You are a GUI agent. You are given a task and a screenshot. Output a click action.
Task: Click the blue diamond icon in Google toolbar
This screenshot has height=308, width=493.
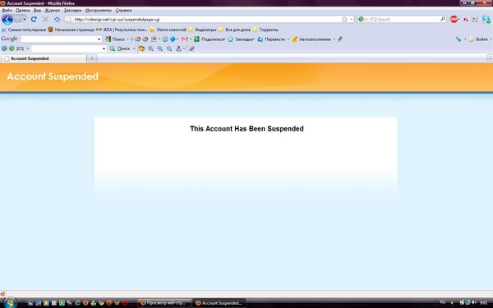click(173, 39)
